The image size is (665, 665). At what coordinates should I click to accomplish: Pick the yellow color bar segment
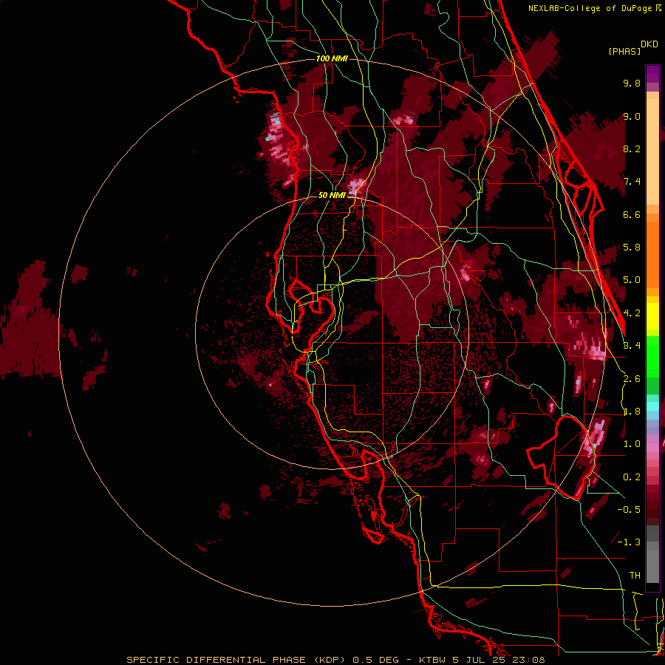point(652,316)
